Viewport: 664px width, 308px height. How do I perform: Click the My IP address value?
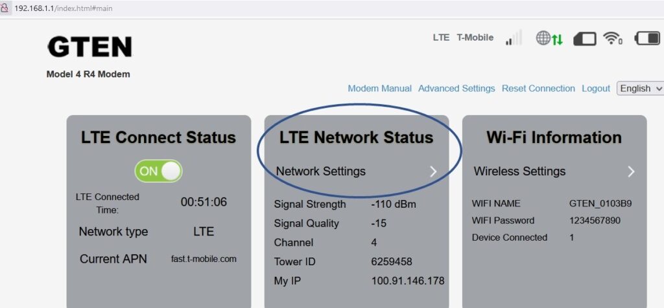point(407,280)
